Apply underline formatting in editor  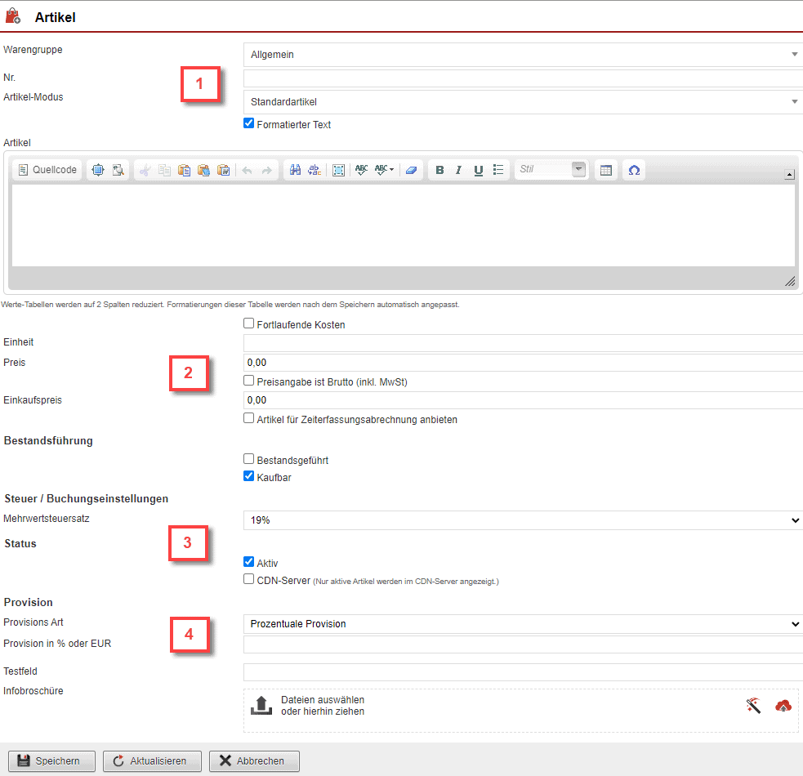click(478, 170)
